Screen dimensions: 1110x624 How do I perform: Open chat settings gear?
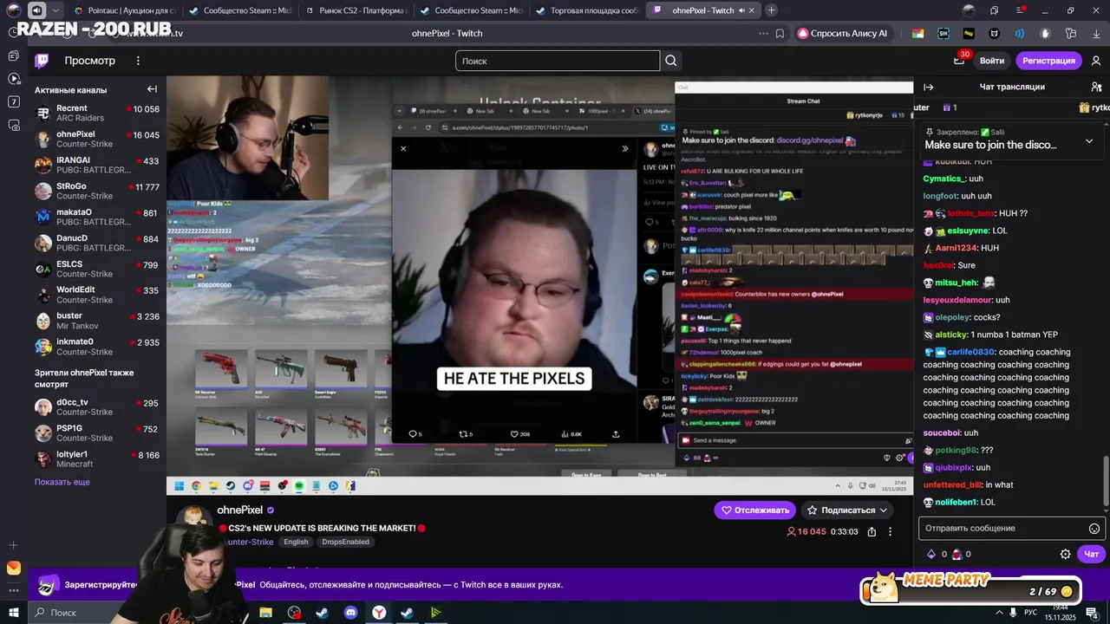[x=1066, y=554]
